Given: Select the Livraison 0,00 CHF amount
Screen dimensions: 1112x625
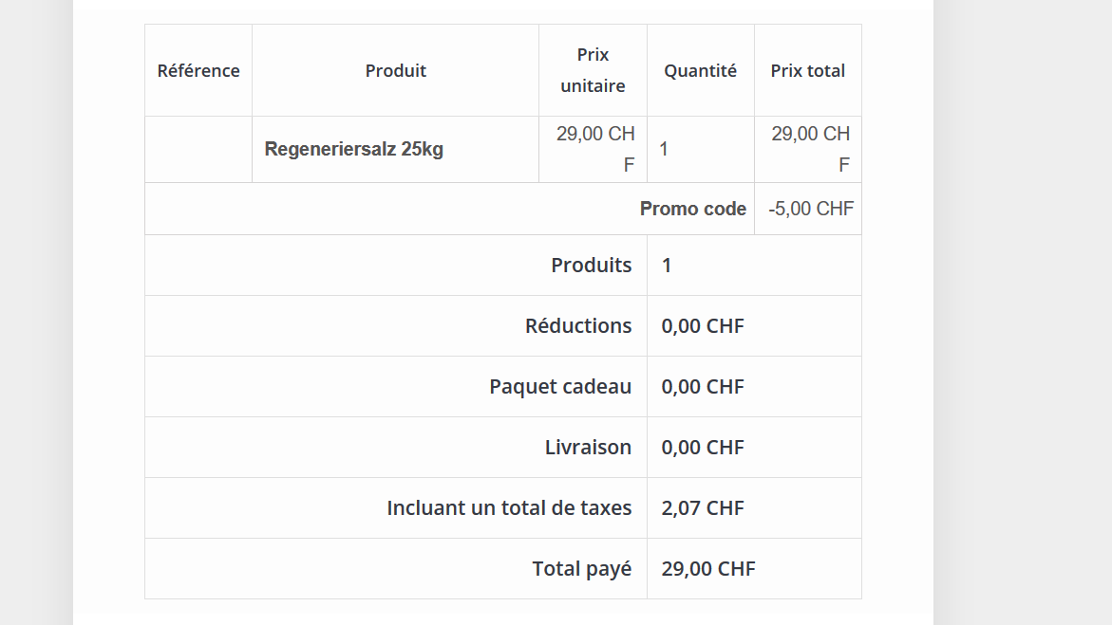Looking at the screenshot, I should (703, 448).
